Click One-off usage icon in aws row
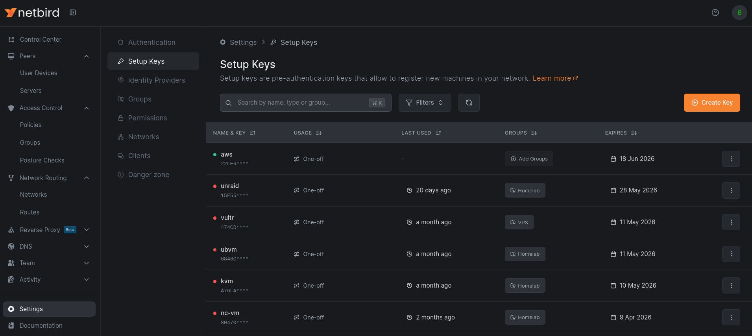 297,159
